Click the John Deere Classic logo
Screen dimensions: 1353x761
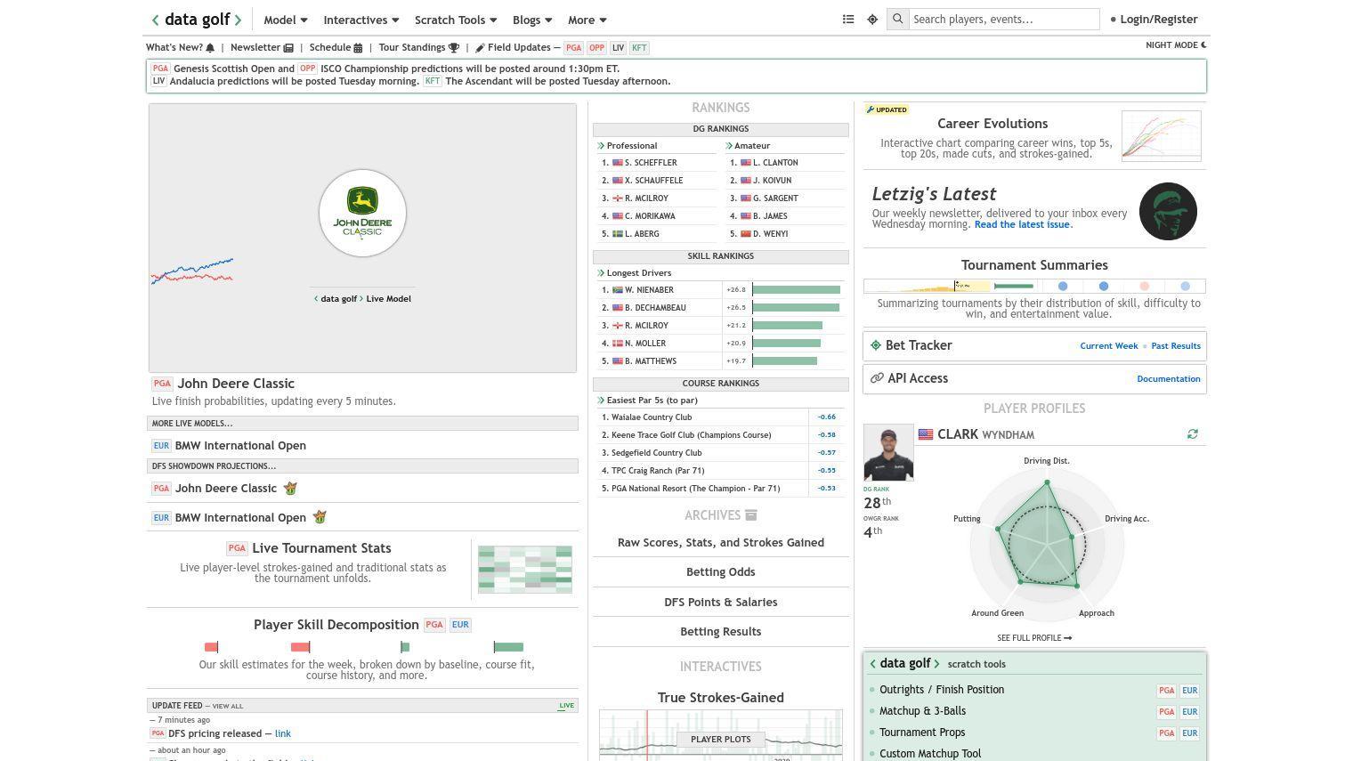click(362, 214)
